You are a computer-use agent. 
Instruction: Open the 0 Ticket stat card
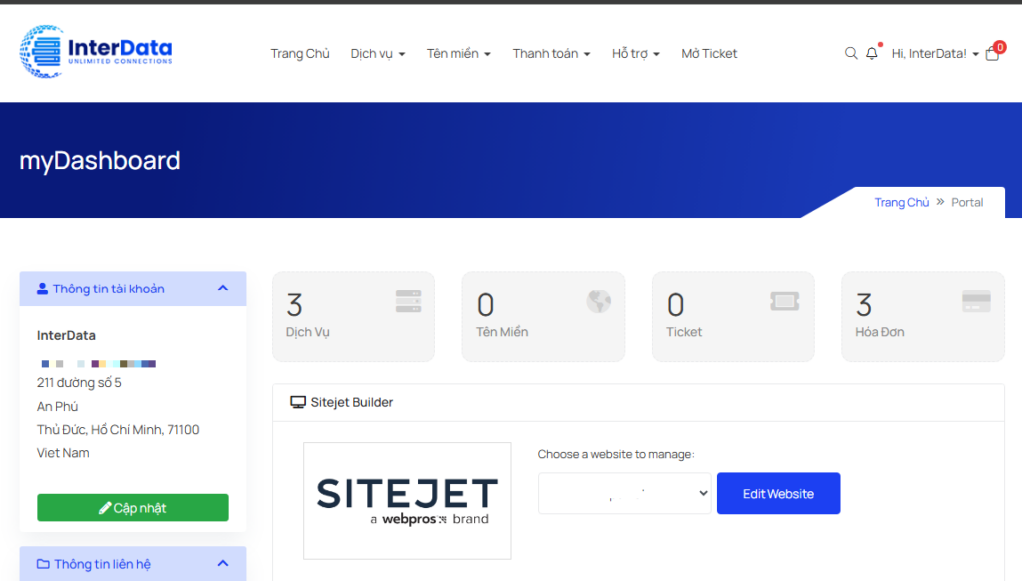pos(734,316)
